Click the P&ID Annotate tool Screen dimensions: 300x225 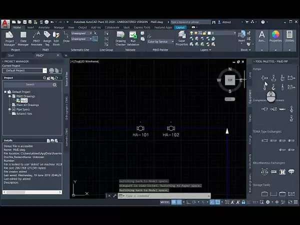[36, 39]
